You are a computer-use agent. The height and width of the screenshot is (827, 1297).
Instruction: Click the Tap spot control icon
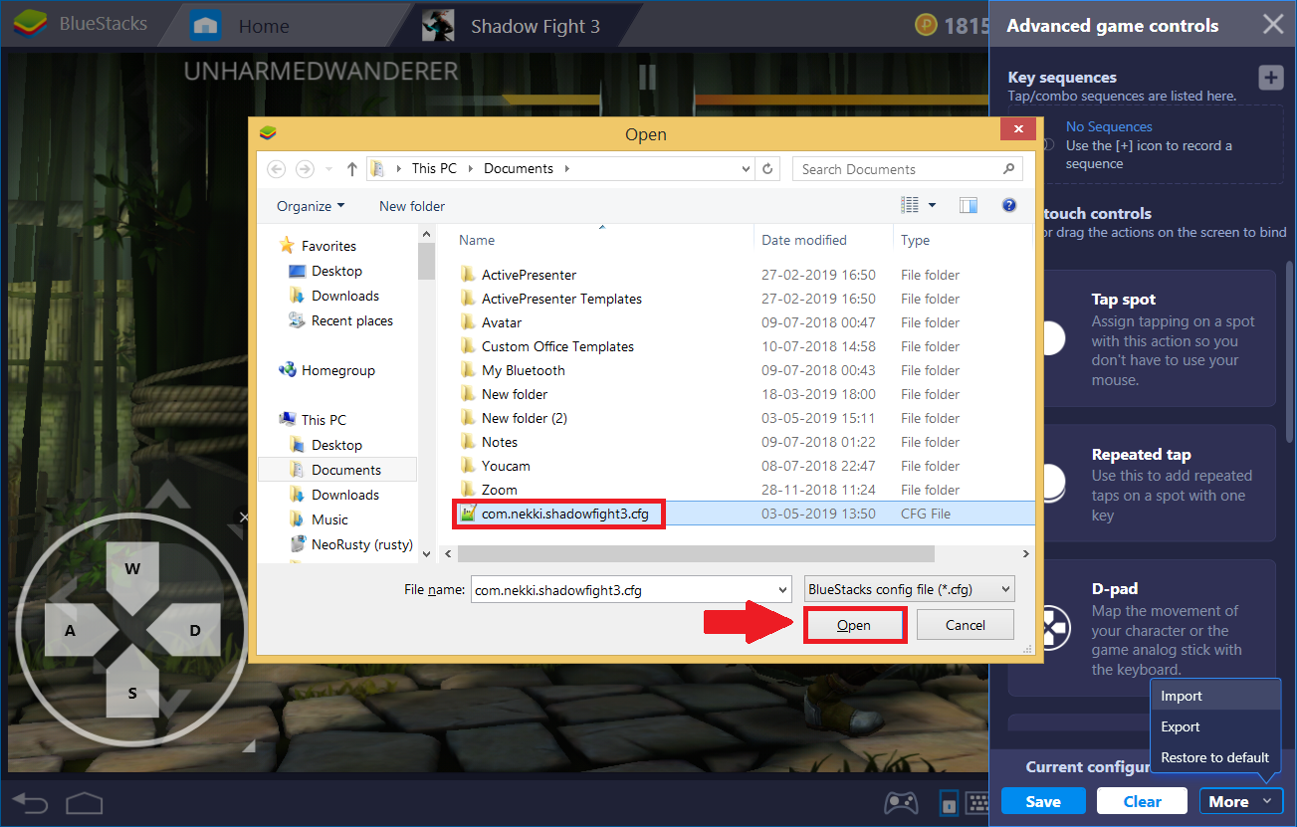click(x=1052, y=338)
